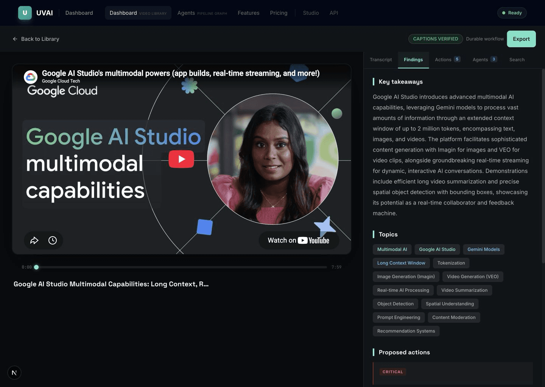Click the UVAI brand name
The height and width of the screenshot is (387, 545).
pos(45,13)
